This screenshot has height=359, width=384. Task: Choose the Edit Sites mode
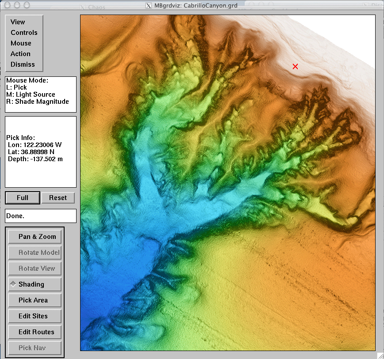click(35, 316)
